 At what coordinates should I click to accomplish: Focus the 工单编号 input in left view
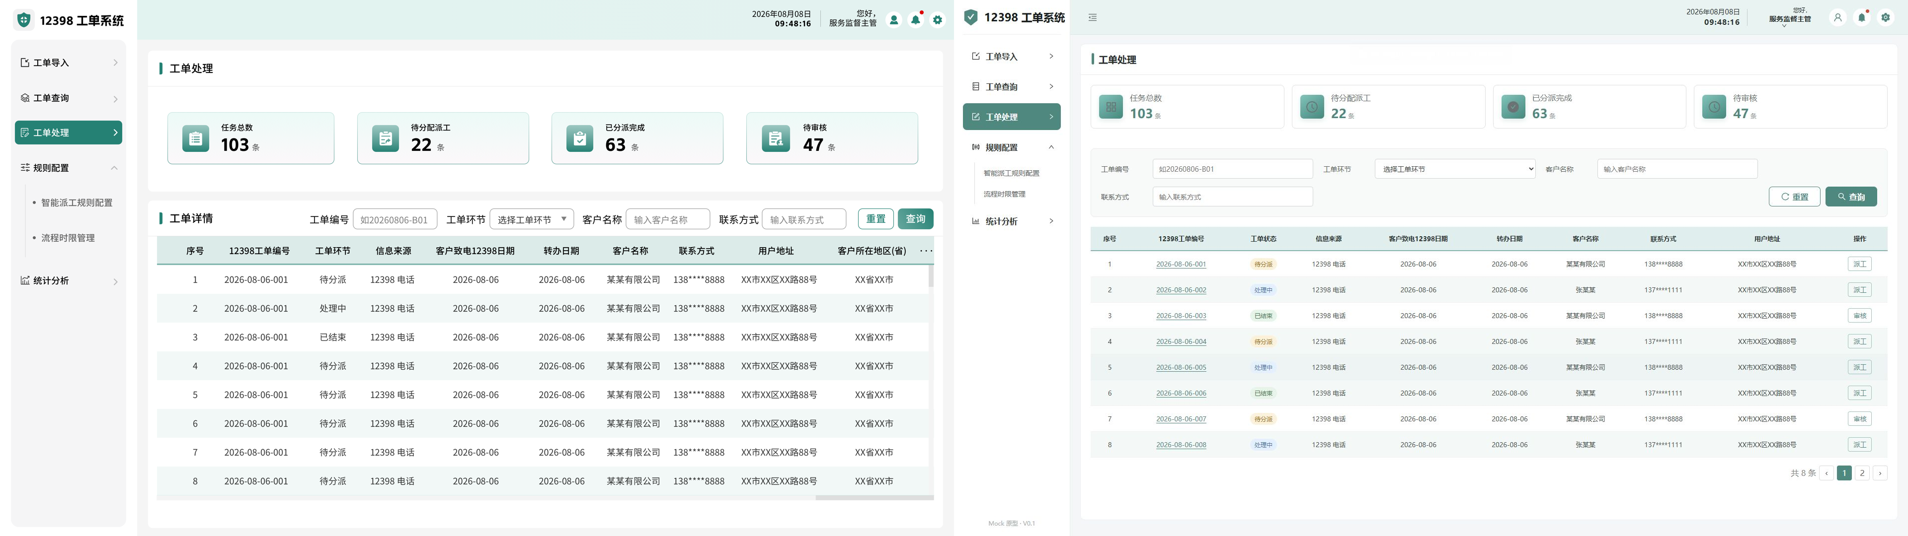tap(395, 219)
